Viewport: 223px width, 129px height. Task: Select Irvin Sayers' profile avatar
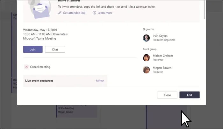146,38
